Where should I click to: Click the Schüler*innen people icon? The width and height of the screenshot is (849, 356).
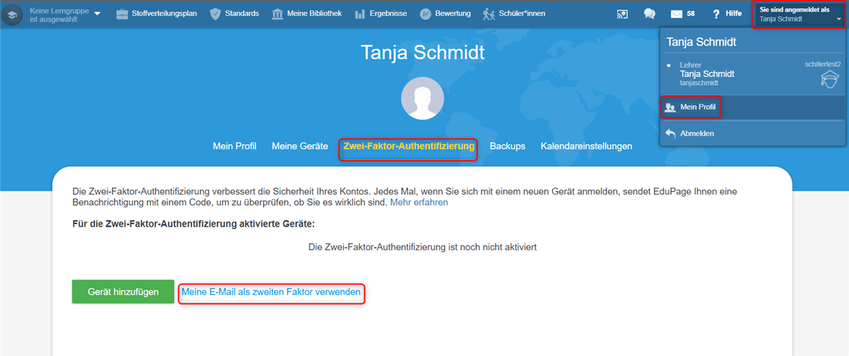[x=489, y=14]
